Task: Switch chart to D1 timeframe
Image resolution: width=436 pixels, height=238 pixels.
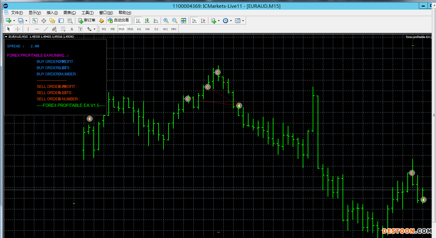Action: coord(156,29)
